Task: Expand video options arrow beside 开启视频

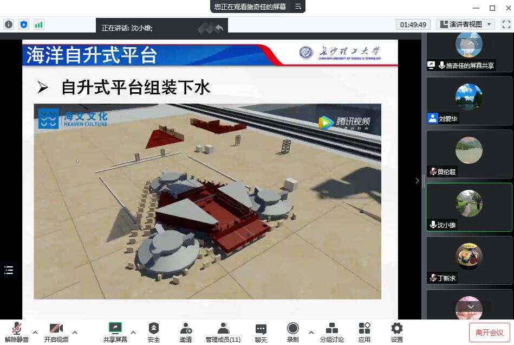Action: [x=75, y=332]
